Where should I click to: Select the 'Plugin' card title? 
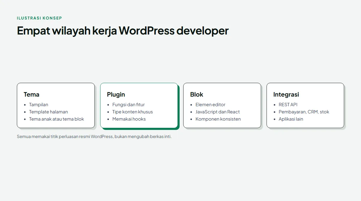pos(116,94)
